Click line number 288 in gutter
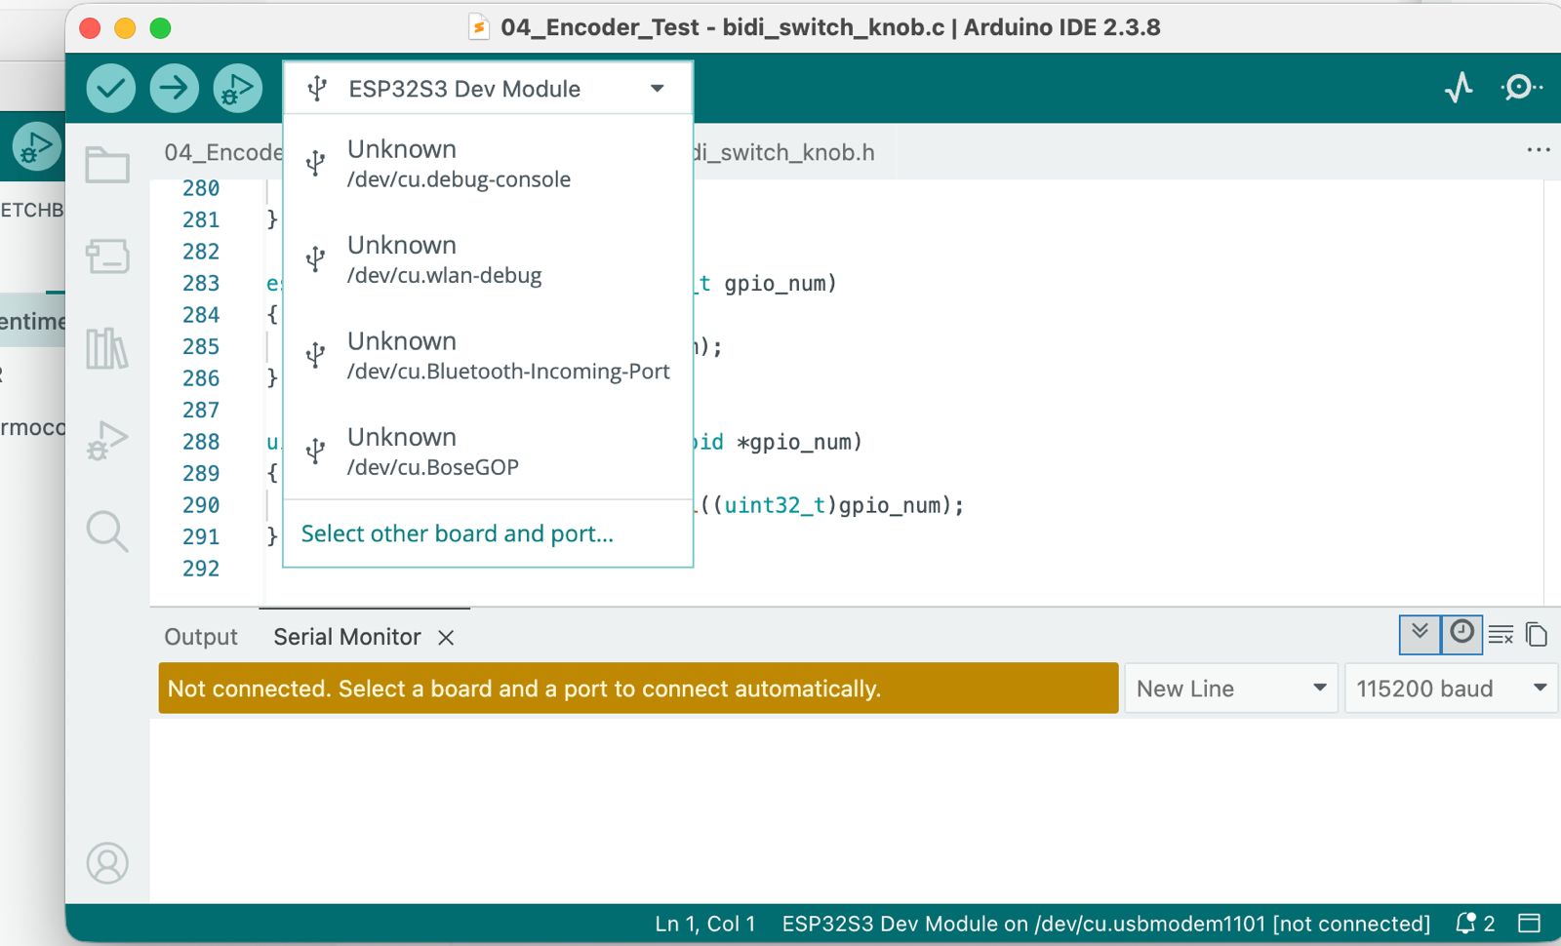Screen dimensions: 1561x946 (x=201, y=442)
